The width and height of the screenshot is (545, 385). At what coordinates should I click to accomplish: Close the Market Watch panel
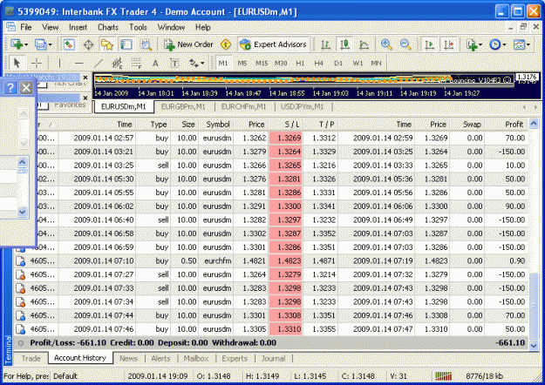point(85,78)
